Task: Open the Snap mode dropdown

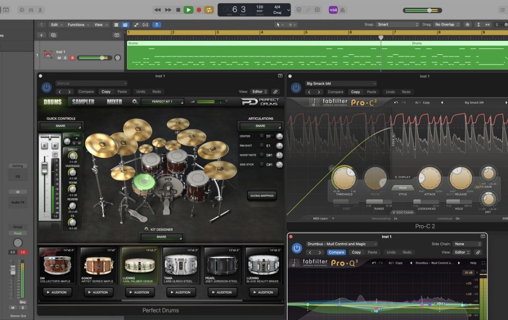Action: (x=397, y=24)
